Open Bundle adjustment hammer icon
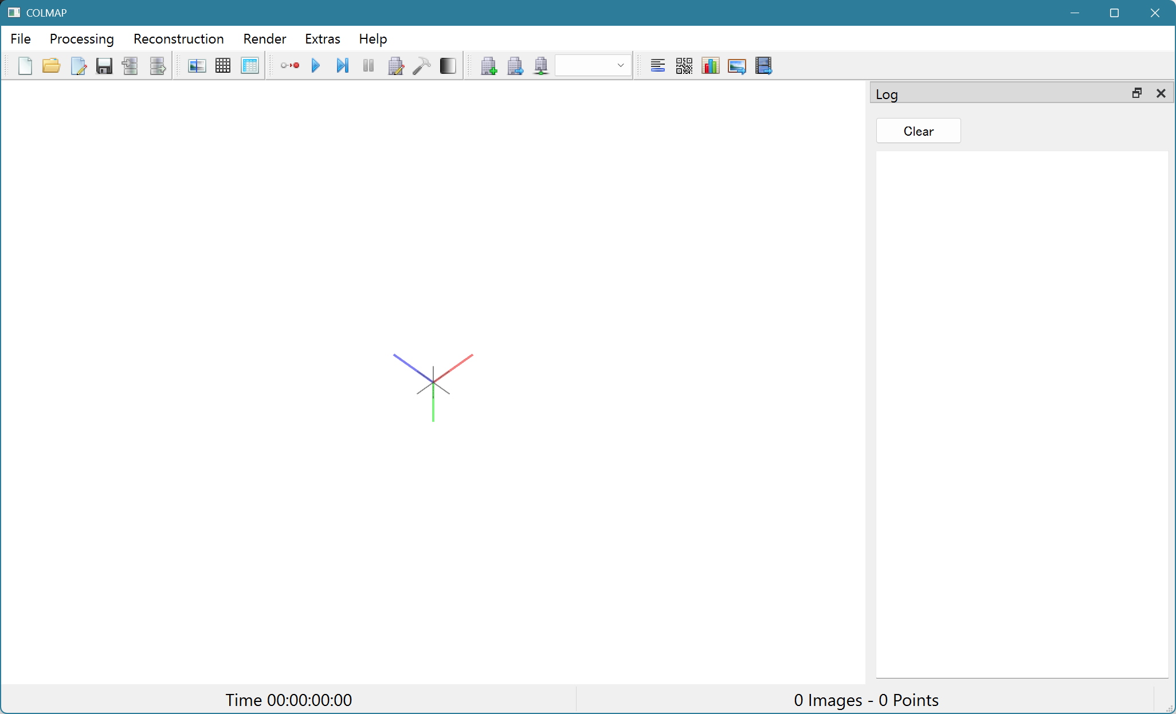The height and width of the screenshot is (714, 1176). pyautogui.click(x=422, y=66)
